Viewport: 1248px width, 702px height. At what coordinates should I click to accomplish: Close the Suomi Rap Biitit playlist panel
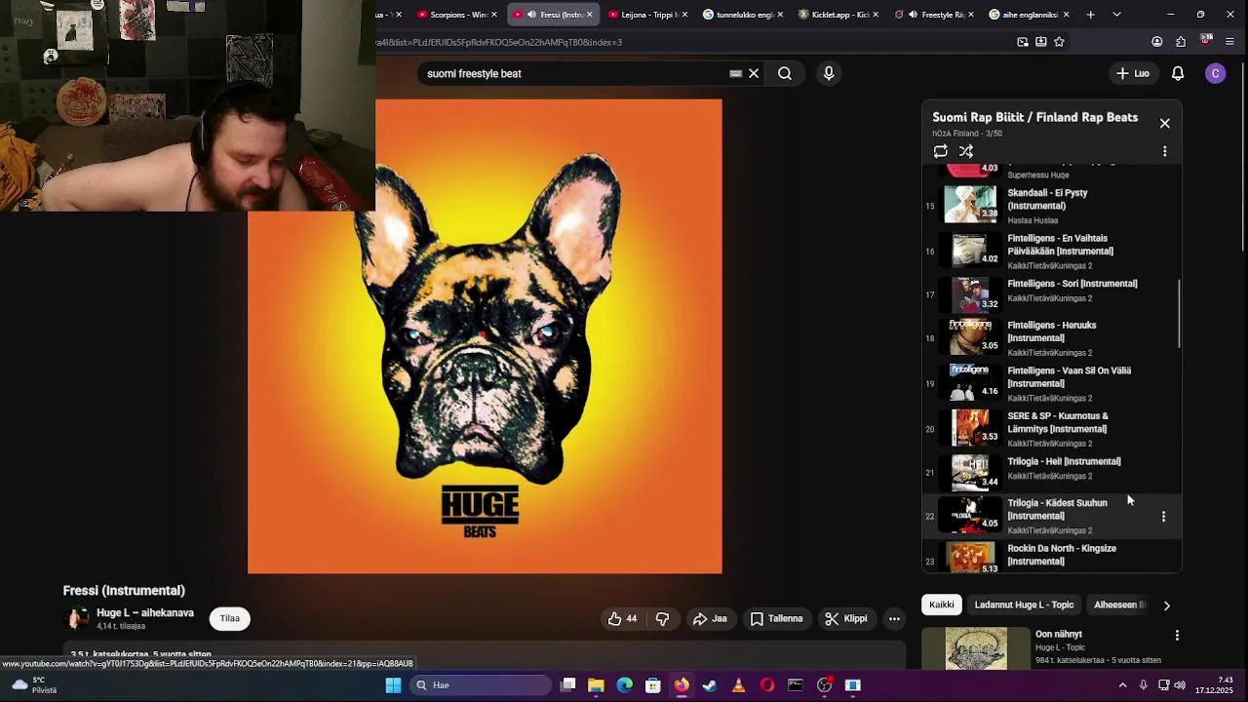click(1164, 123)
